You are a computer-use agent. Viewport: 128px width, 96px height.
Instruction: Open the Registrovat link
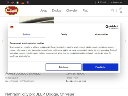[117, 2]
